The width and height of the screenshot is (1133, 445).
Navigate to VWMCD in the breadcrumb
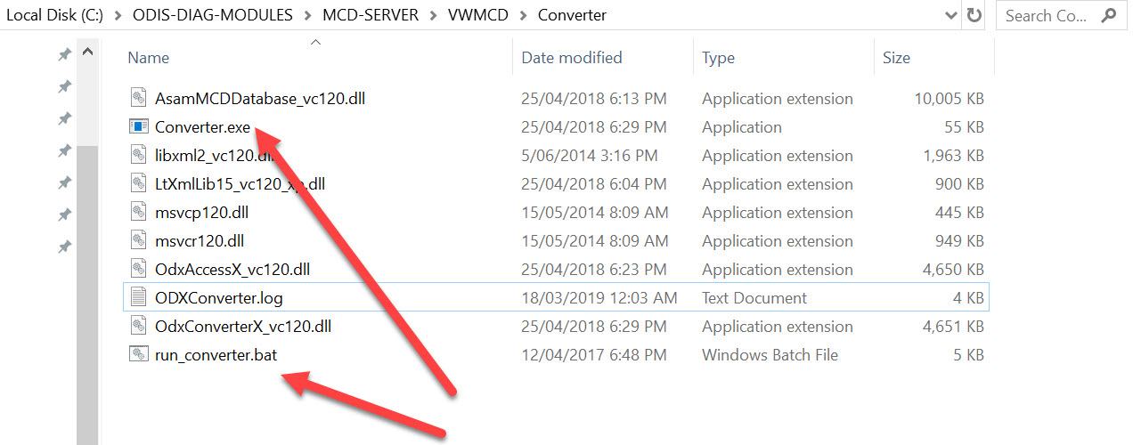point(478,15)
